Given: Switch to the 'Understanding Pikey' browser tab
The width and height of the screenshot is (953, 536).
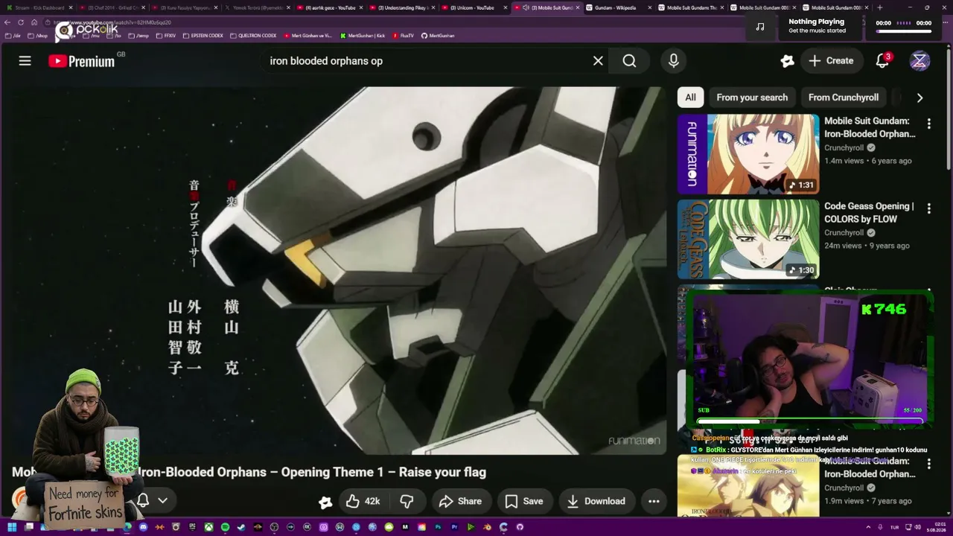Looking at the screenshot, I should coord(403,7).
